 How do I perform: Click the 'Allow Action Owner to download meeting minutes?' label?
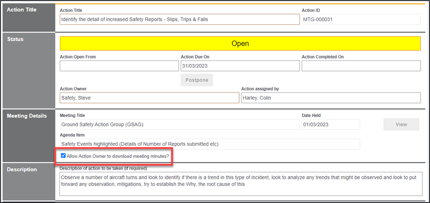(117, 156)
